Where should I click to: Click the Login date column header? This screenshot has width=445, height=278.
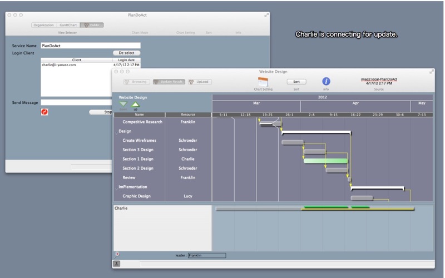coord(126,60)
